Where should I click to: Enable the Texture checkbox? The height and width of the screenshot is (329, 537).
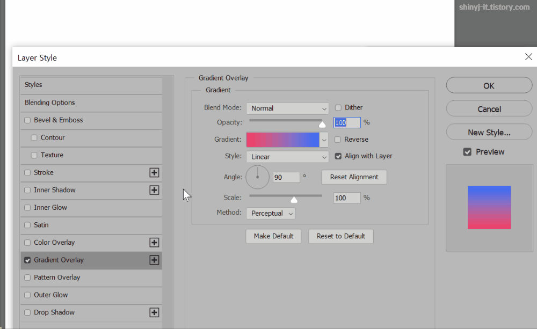pyautogui.click(x=34, y=155)
